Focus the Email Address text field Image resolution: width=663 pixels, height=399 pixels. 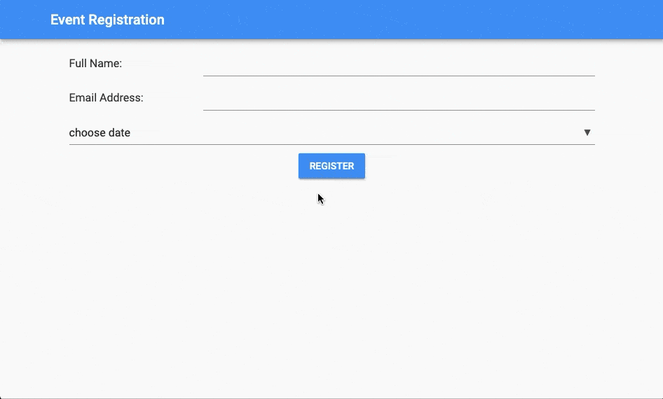point(398,99)
